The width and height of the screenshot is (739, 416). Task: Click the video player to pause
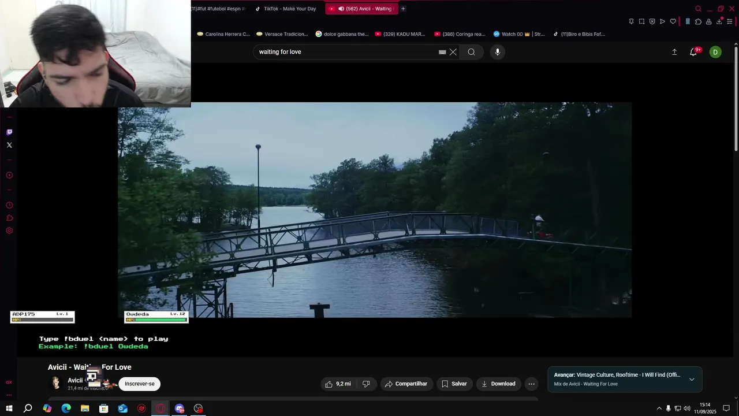click(x=375, y=210)
